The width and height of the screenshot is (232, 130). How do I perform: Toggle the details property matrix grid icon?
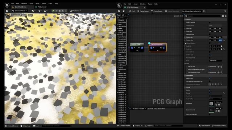(223, 16)
